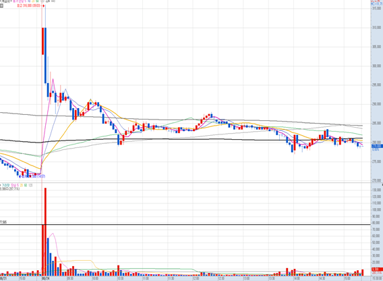Select the blue low-price marker label at 14:57

click(x=32, y=176)
